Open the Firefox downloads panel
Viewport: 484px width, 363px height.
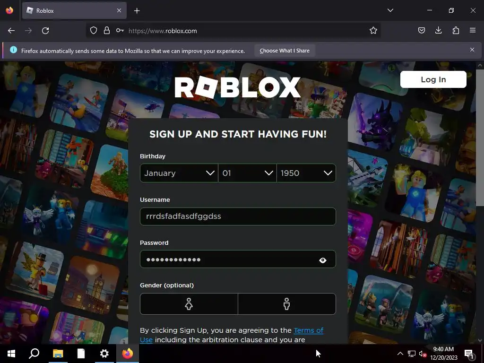(x=438, y=31)
